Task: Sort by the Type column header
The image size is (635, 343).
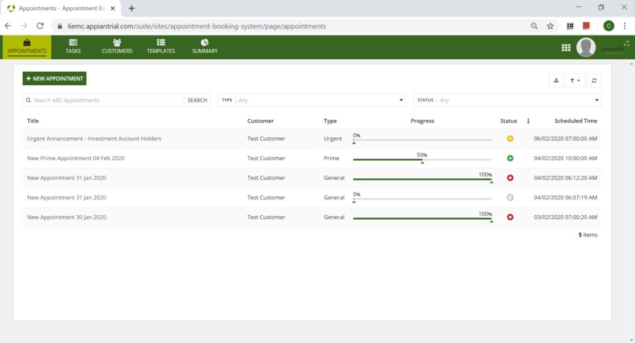Action: (330, 121)
